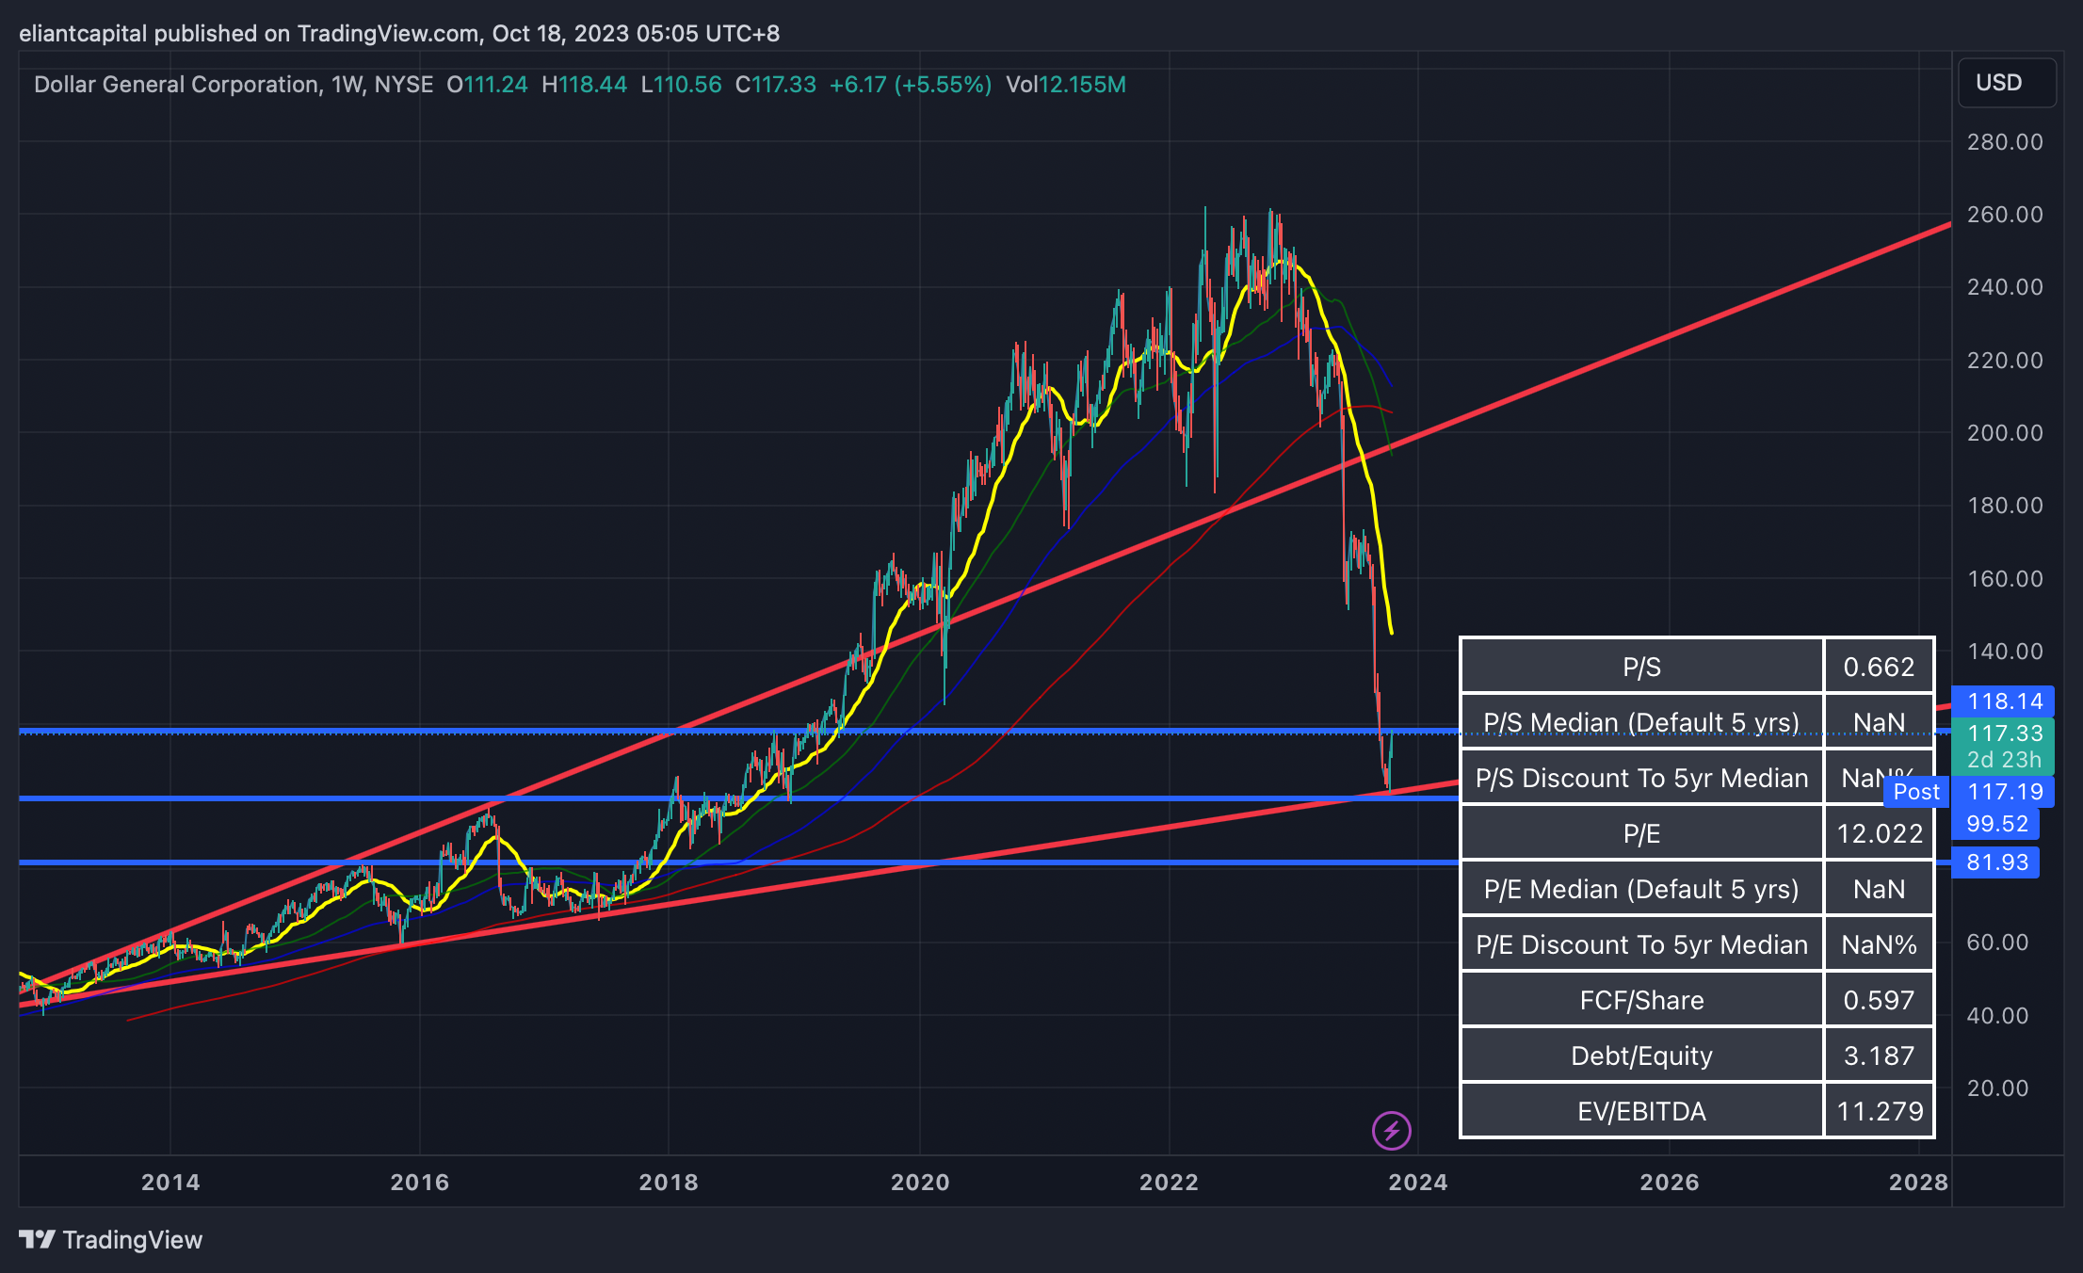Click the P/S row label in table
Screen dimensions: 2083x1273
[1641, 667]
